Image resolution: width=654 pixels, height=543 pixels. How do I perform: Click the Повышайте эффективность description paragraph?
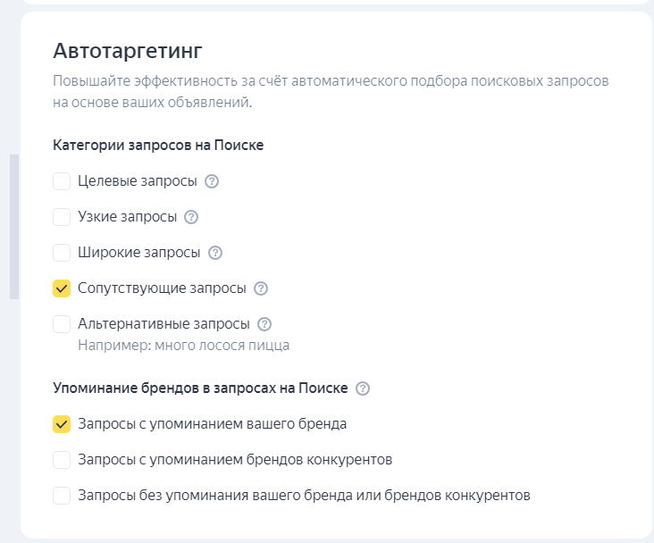331,91
